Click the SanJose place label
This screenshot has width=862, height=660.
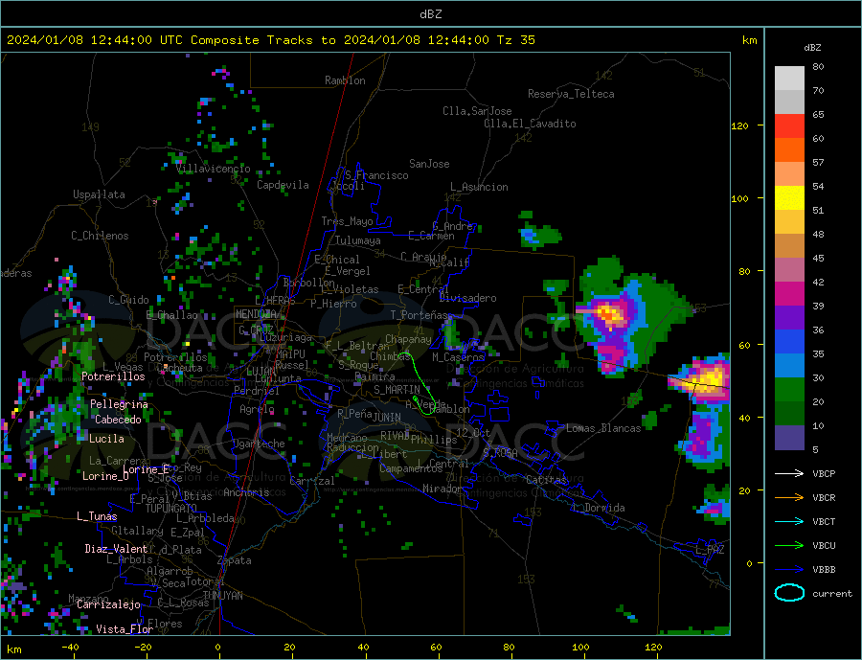pos(429,164)
